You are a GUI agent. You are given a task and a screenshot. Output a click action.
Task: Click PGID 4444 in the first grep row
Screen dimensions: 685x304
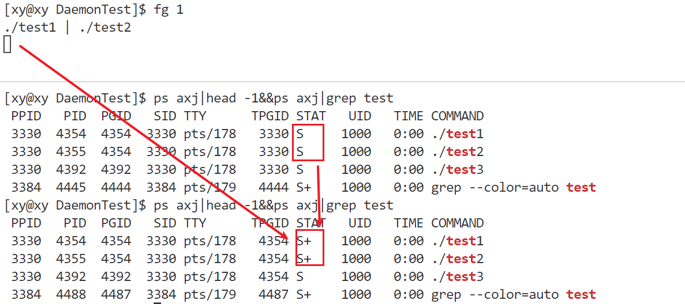[116, 188]
